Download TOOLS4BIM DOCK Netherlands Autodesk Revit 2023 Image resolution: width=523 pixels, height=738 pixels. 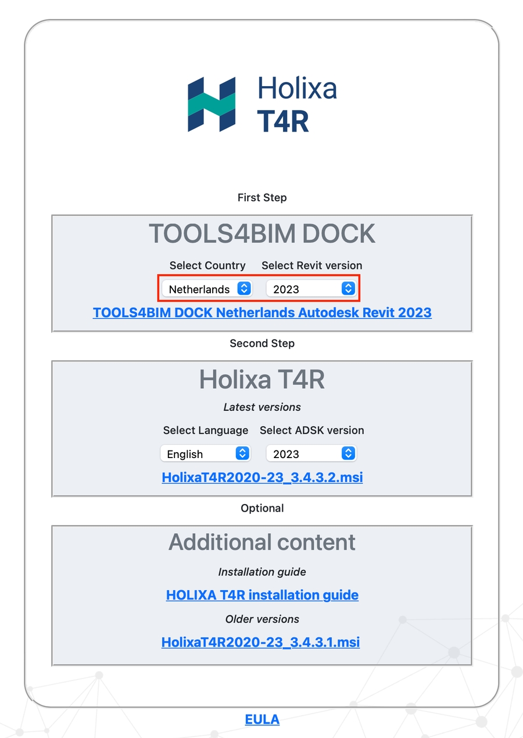click(262, 313)
